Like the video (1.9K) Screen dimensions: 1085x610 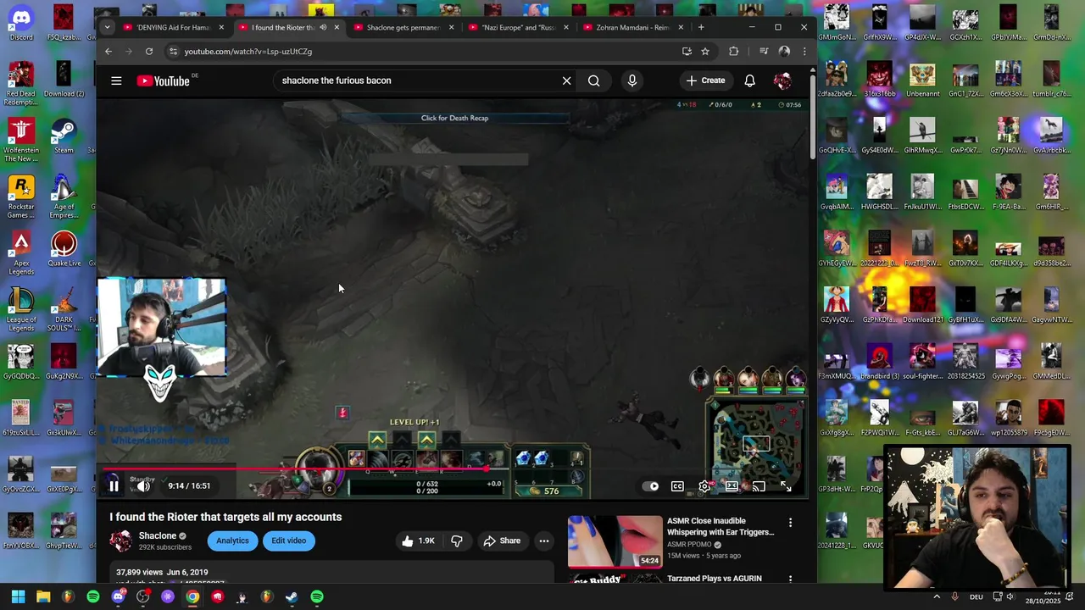(417, 541)
